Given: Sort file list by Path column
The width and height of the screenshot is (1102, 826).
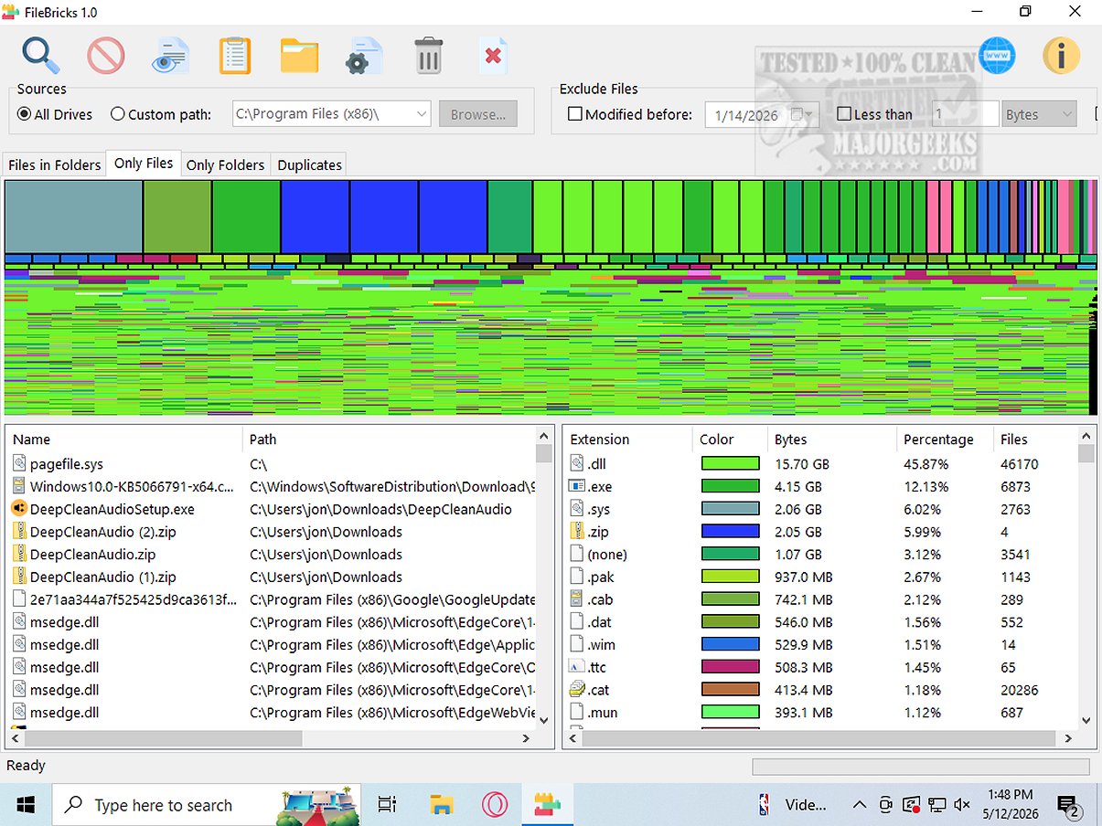Looking at the screenshot, I should point(390,439).
